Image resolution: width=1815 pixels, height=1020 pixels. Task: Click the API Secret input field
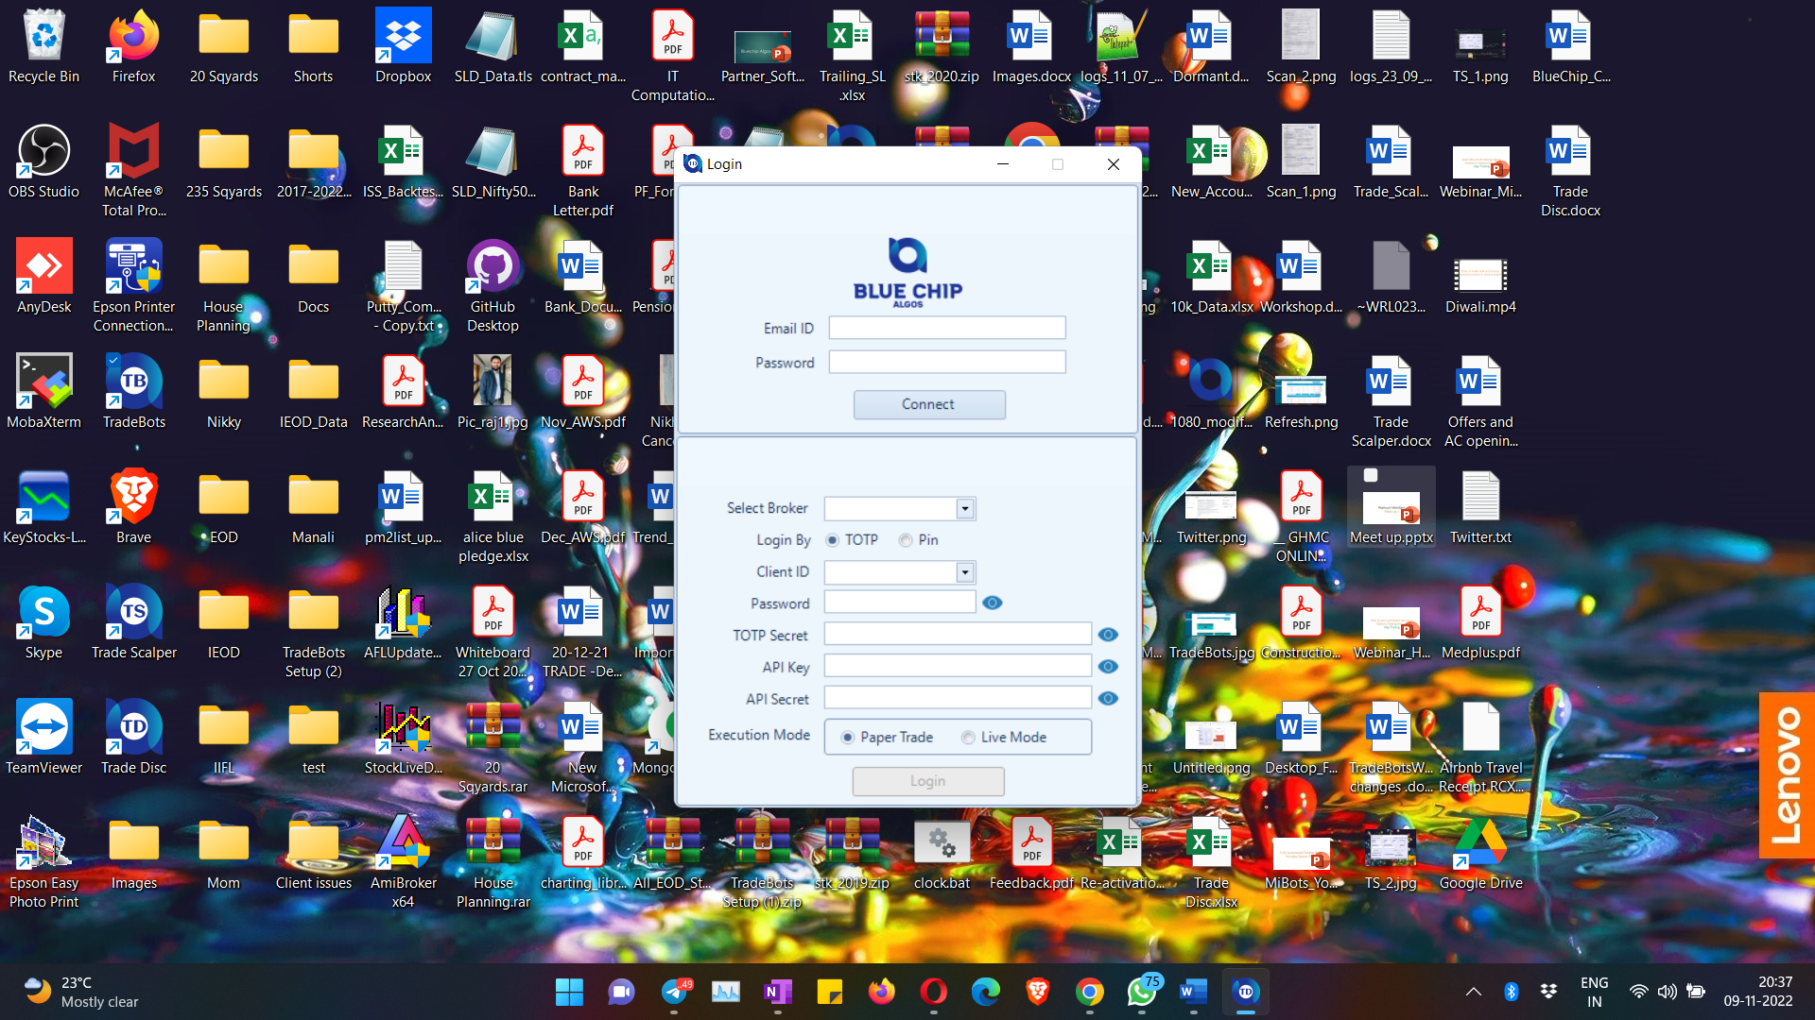(x=958, y=699)
